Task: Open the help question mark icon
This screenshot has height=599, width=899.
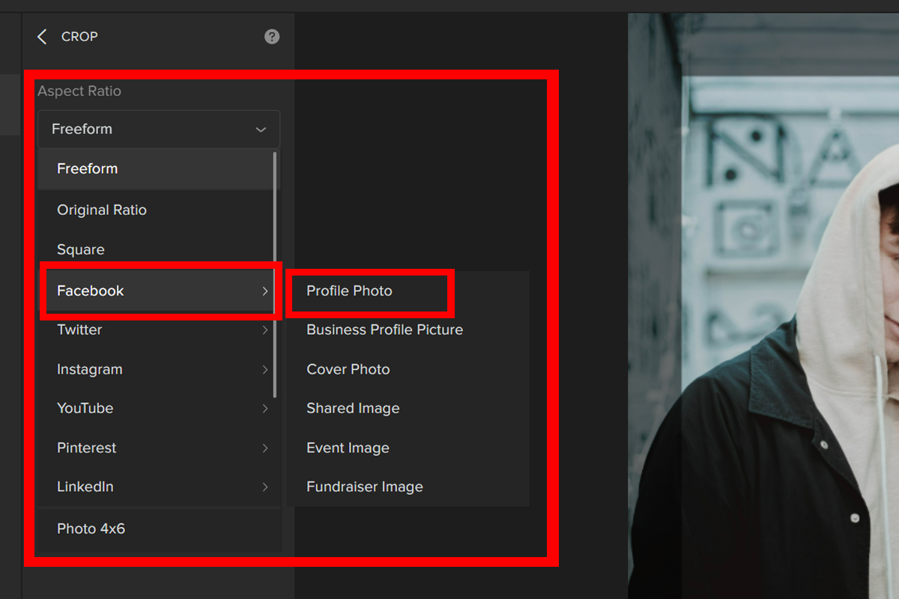Action: pos(272,37)
